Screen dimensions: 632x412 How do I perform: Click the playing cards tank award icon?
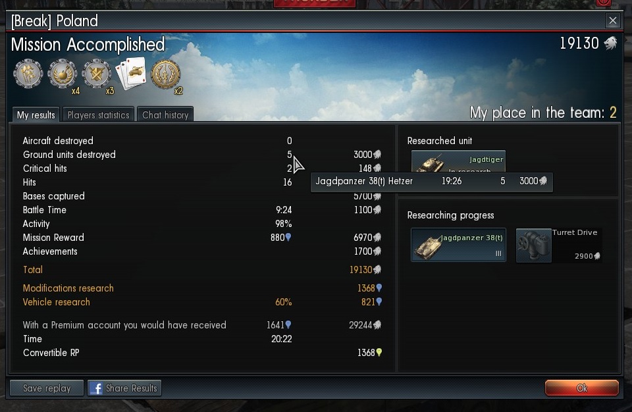(131, 73)
